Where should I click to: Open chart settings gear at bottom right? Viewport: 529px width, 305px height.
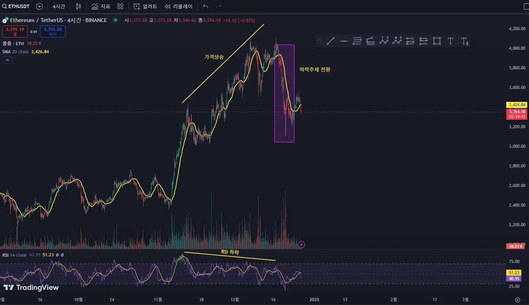(518, 300)
